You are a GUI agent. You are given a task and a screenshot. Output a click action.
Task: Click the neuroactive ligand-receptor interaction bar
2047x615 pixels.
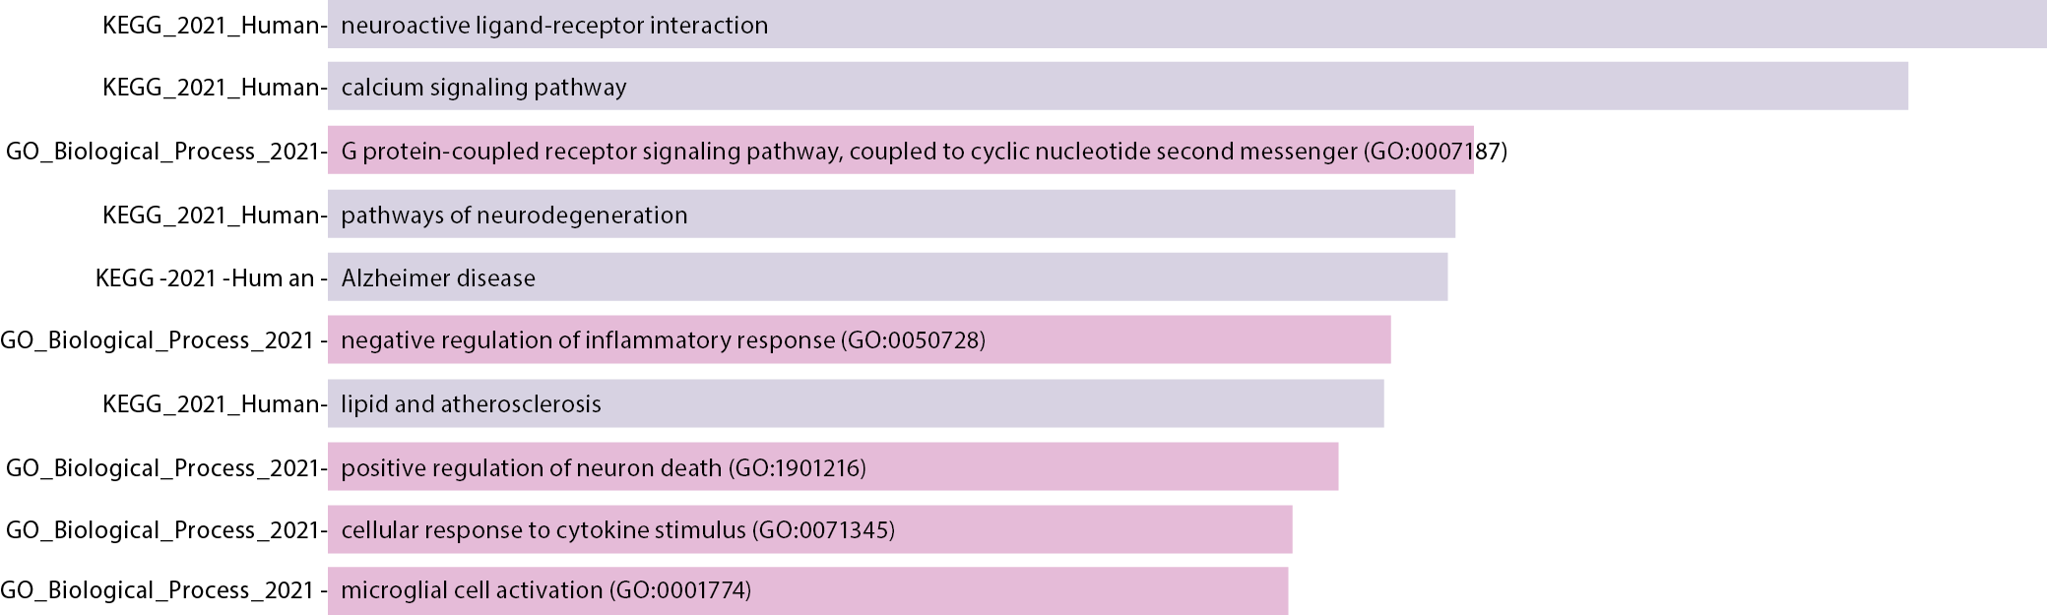point(1186,25)
